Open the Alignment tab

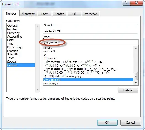coord(28,14)
